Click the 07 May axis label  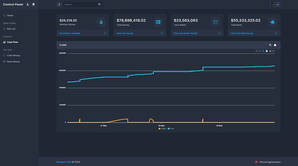tap(104, 126)
